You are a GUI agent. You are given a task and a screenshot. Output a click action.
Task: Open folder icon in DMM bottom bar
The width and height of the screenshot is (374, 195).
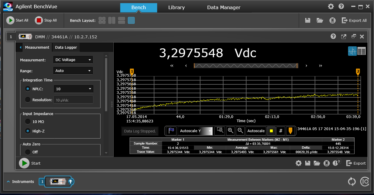coord(317,163)
